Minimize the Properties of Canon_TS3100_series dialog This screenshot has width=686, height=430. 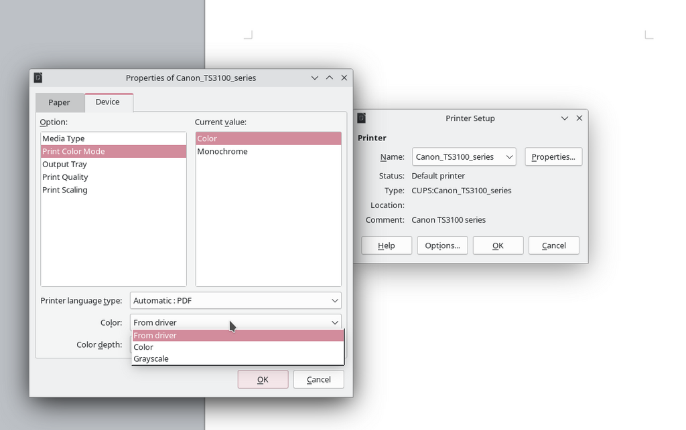point(315,78)
